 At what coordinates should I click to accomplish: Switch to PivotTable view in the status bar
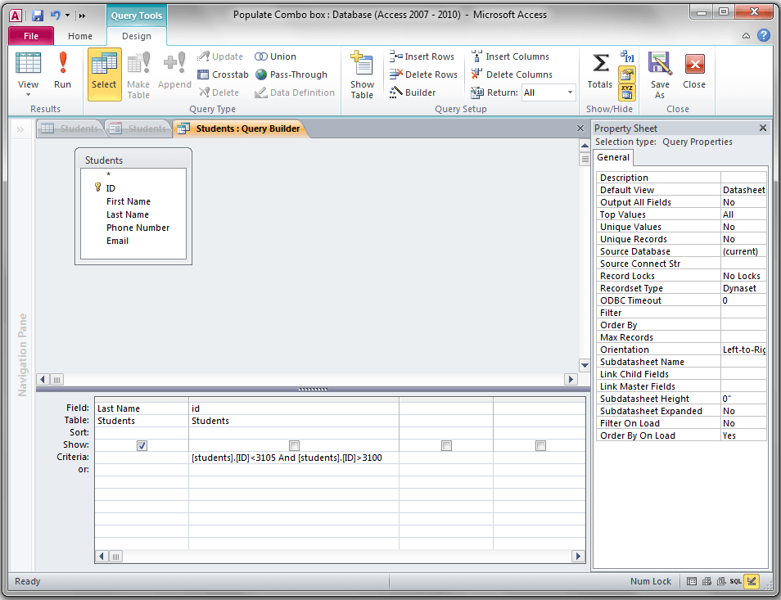pos(707,581)
